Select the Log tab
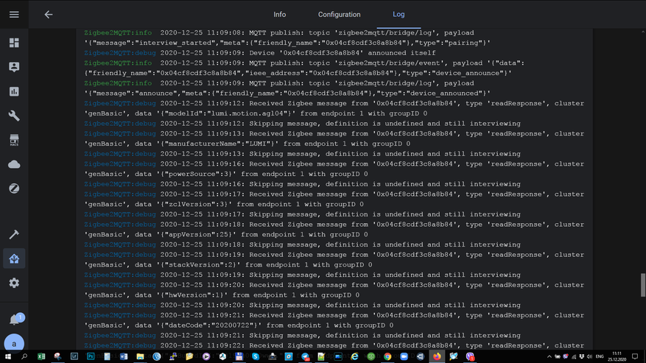The width and height of the screenshot is (646, 363). (x=399, y=15)
